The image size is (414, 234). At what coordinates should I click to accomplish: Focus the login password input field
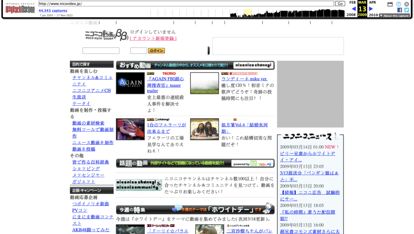tap(138, 51)
